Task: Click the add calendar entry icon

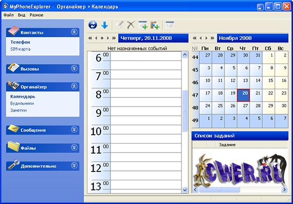Action: 143,25
